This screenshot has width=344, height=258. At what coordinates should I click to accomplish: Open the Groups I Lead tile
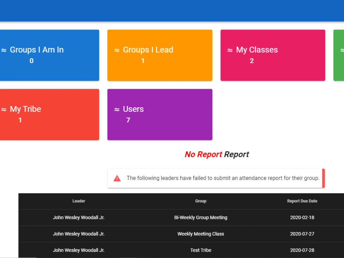tap(160, 55)
